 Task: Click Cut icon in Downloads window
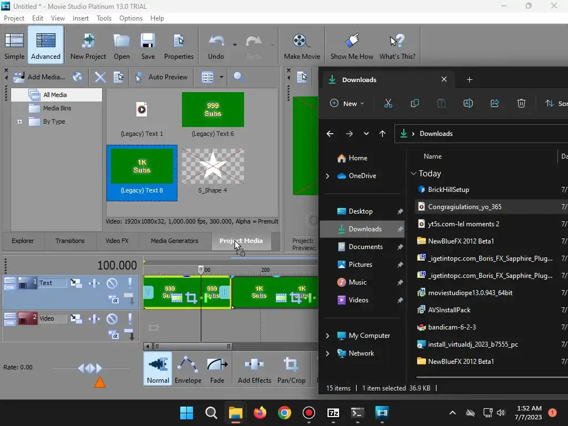pyautogui.click(x=388, y=104)
